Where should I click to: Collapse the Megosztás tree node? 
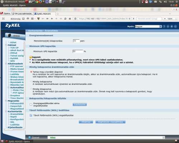tap(6, 101)
